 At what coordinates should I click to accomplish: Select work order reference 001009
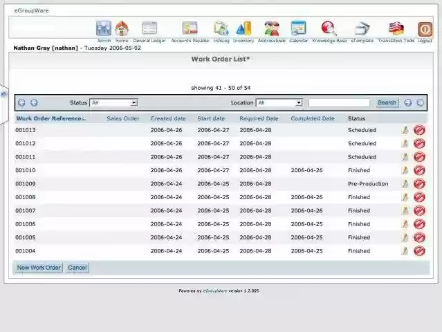tap(26, 184)
